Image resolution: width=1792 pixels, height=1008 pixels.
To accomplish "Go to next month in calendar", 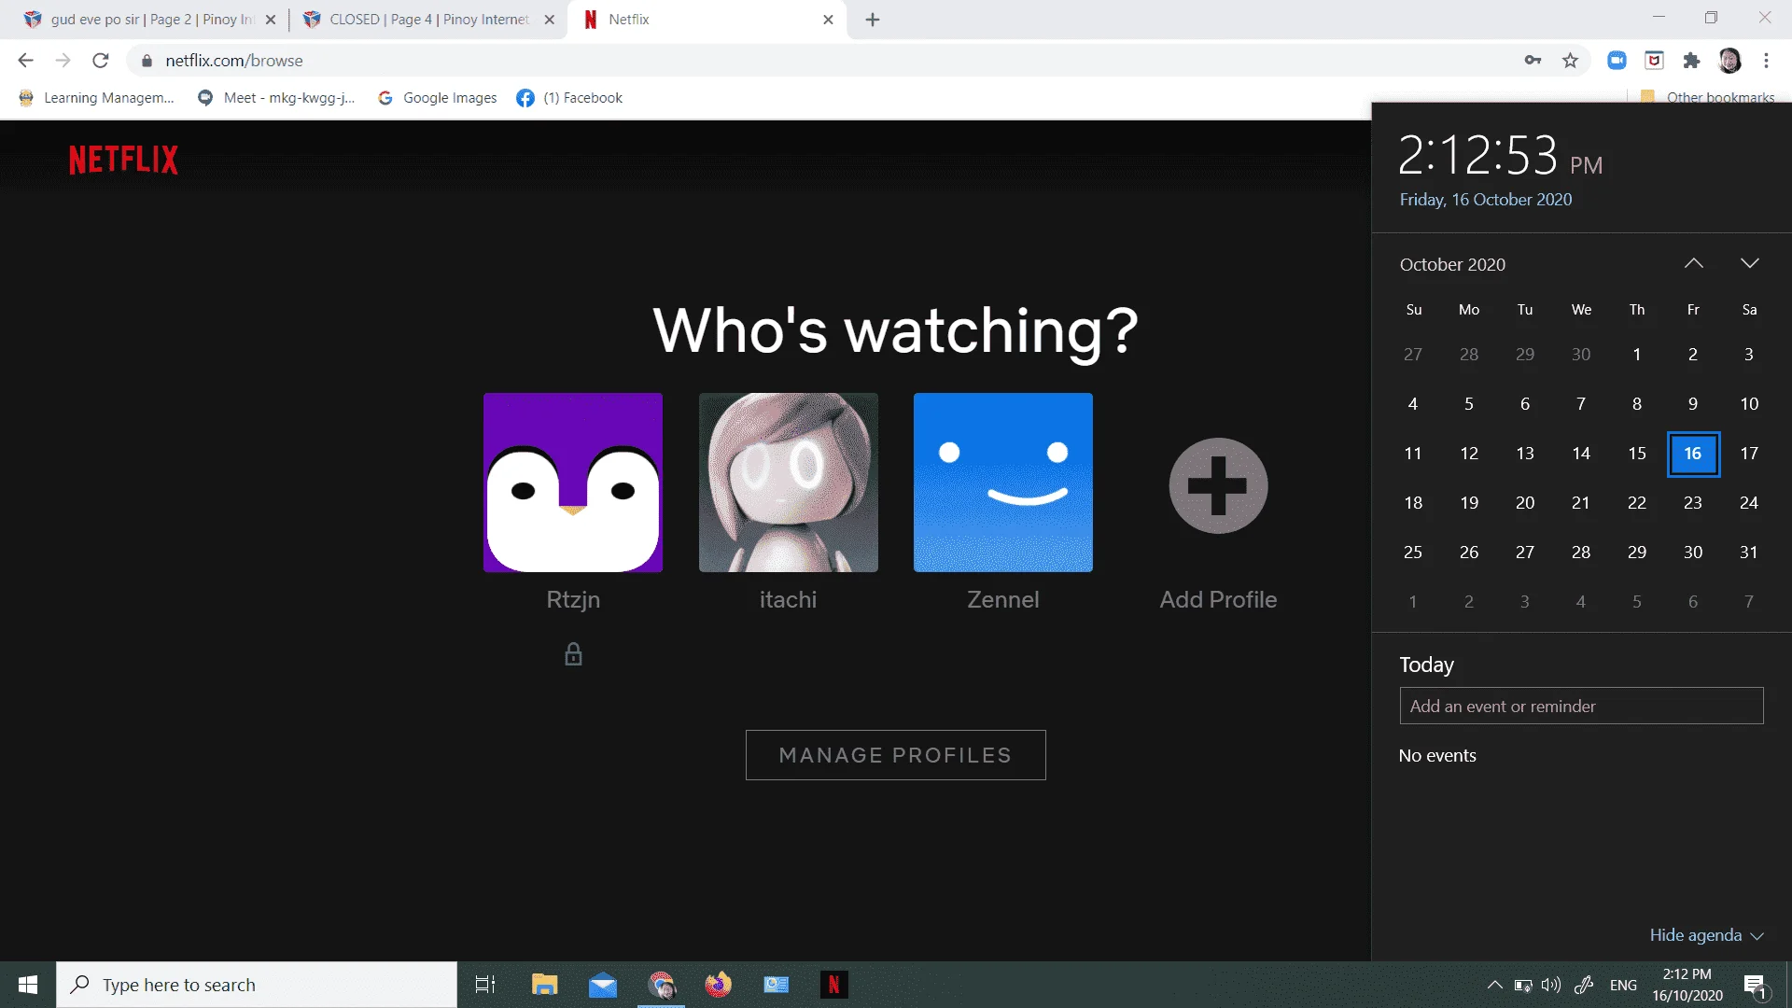I will [x=1750, y=264].
